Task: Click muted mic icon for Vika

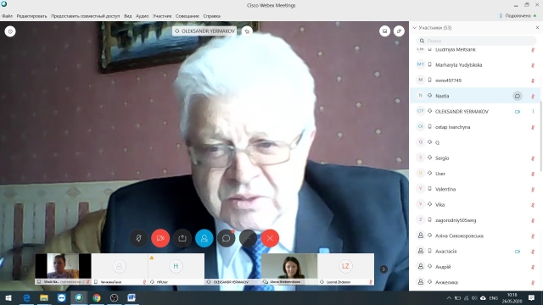Action: click(533, 205)
